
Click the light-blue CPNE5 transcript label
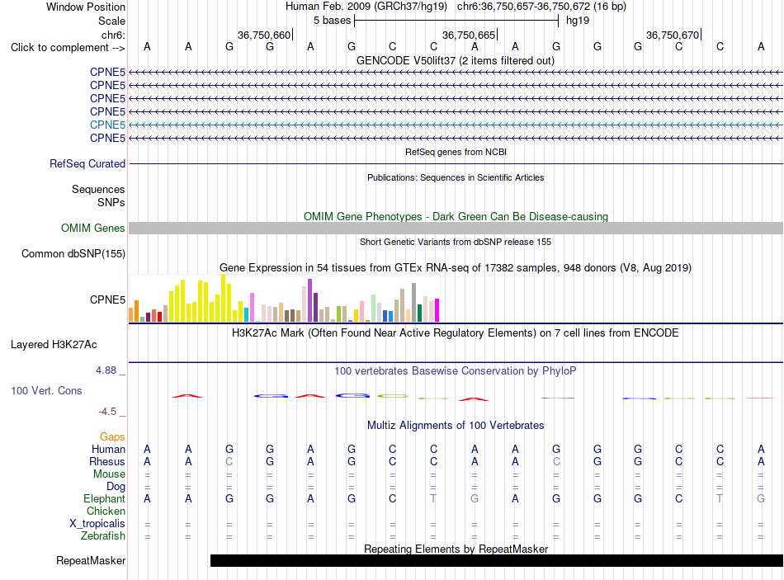107,125
